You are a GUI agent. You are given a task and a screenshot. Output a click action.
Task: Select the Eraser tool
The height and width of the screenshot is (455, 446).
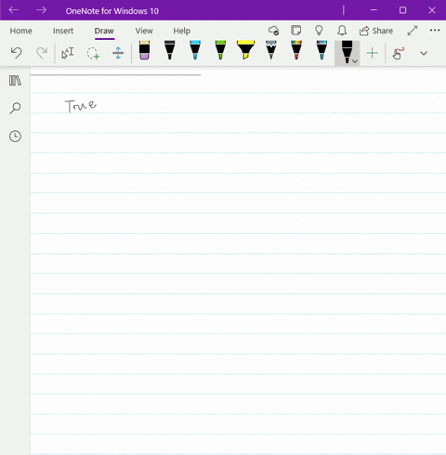pyautogui.click(x=144, y=50)
